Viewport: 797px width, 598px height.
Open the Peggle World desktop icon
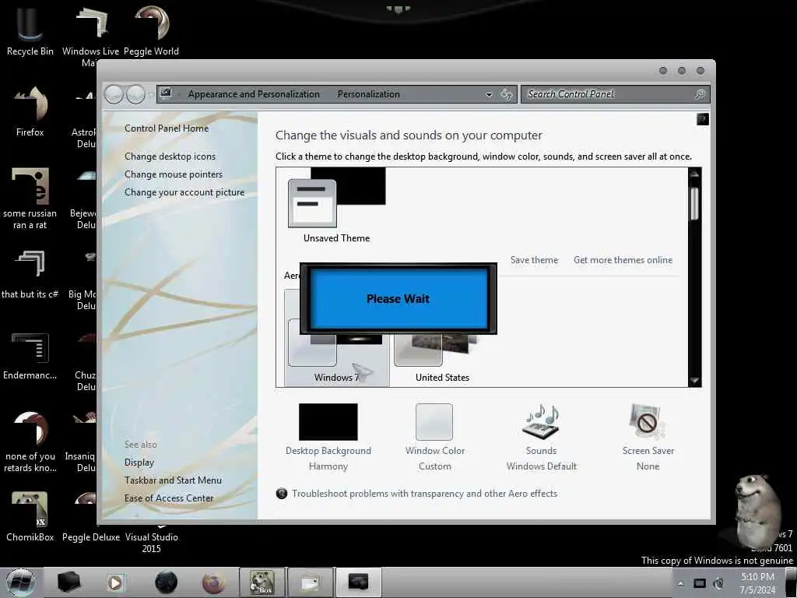click(151, 31)
